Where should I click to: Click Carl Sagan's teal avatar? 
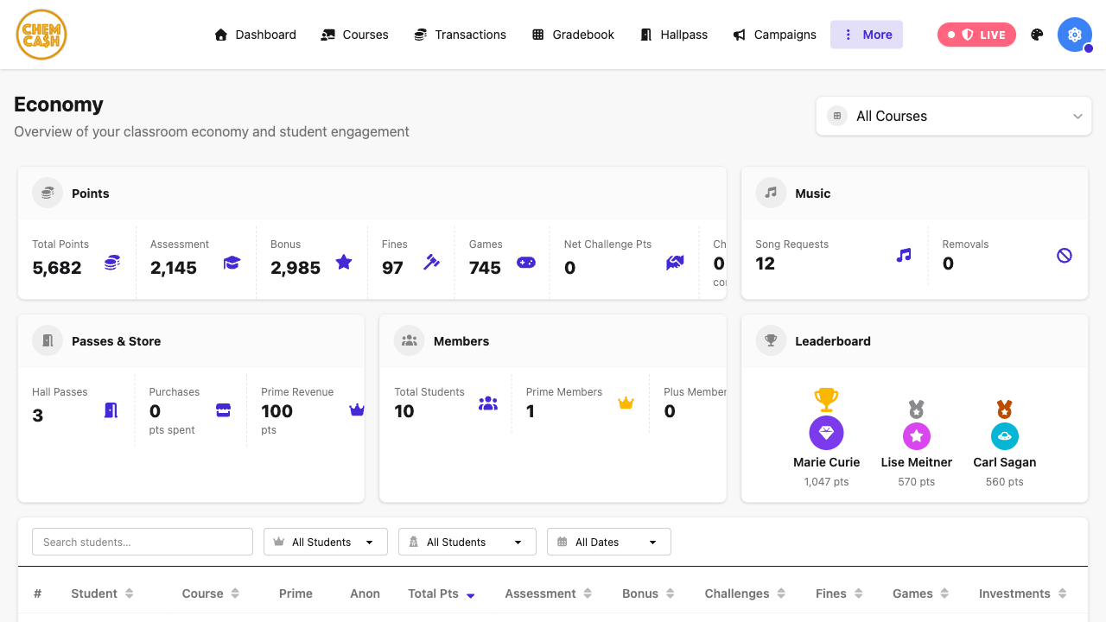point(1005,436)
